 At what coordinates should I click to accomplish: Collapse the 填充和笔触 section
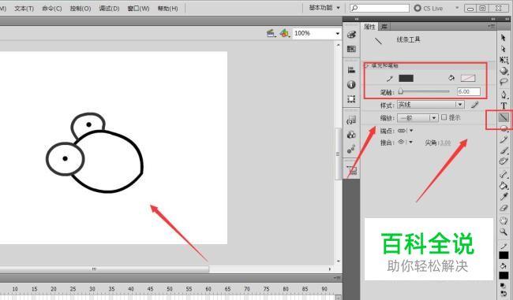click(366, 65)
